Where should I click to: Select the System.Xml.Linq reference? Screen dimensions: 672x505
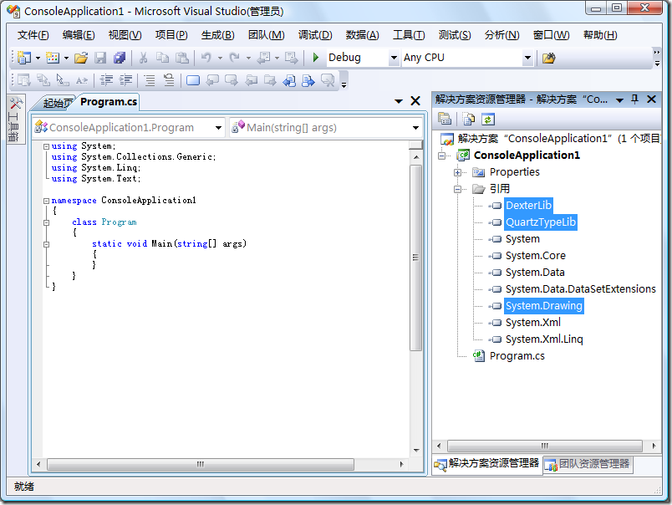(544, 339)
